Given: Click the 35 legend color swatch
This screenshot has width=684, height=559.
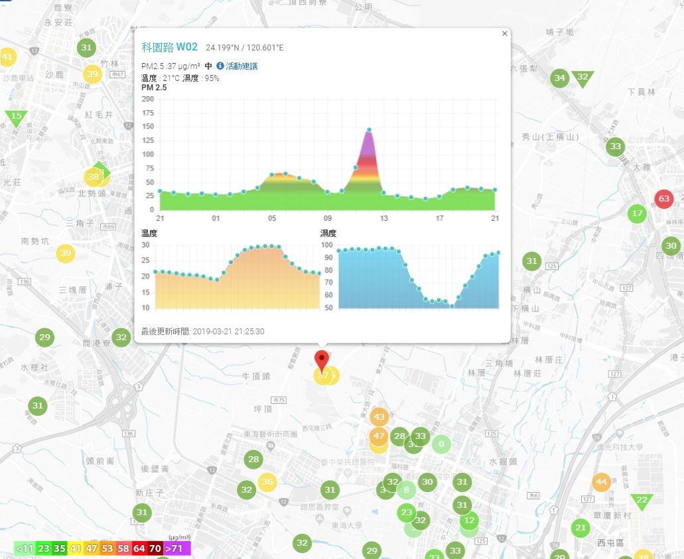Looking at the screenshot, I should point(59,548).
